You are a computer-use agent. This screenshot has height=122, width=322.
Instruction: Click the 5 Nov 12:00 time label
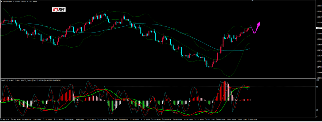[242, 119]
